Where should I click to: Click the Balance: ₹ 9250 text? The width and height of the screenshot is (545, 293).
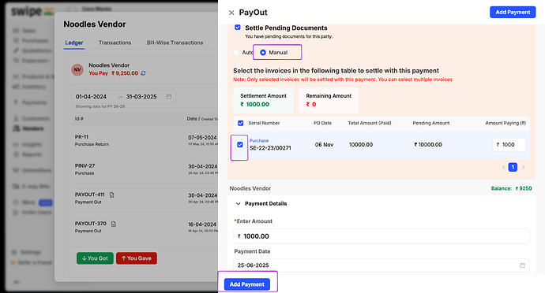pyautogui.click(x=511, y=188)
